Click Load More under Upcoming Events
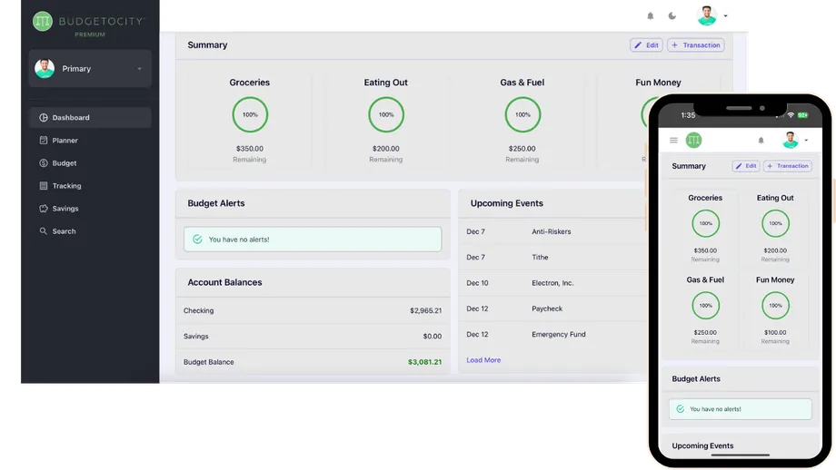Viewport: 836px width, 470px height. [x=483, y=360]
